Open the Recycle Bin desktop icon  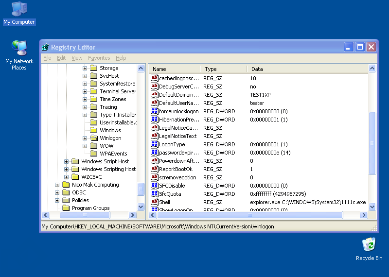[369, 244]
